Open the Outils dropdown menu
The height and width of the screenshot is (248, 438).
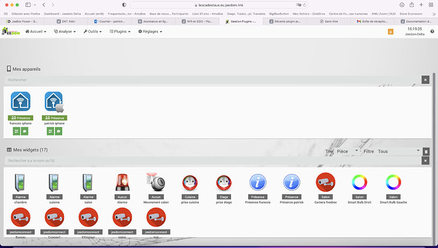[93, 32]
